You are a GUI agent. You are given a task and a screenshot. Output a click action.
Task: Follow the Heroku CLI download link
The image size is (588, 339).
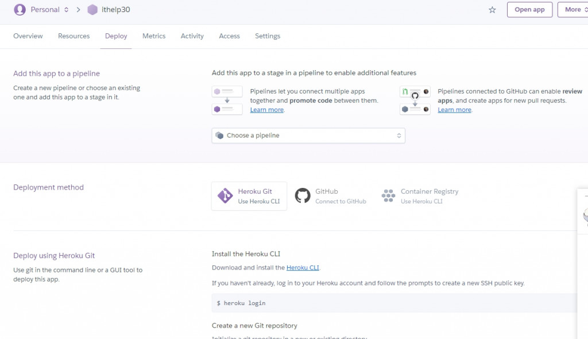pos(303,268)
